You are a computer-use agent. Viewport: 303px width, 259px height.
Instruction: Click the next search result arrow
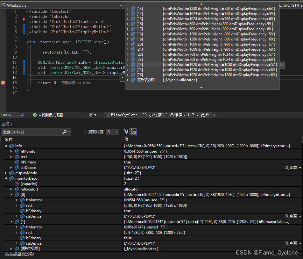[84, 132]
